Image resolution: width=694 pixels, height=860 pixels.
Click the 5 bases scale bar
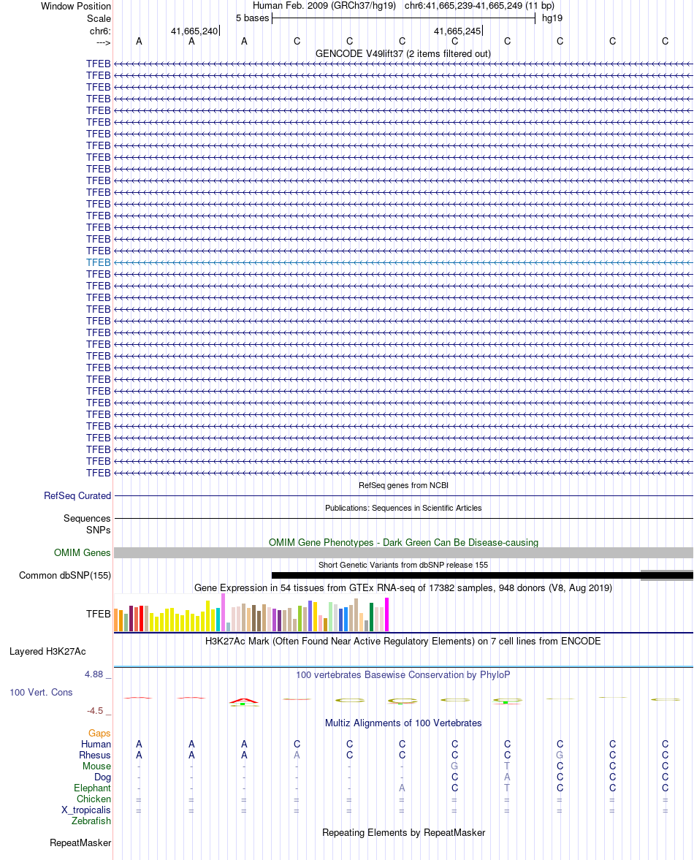(403, 18)
